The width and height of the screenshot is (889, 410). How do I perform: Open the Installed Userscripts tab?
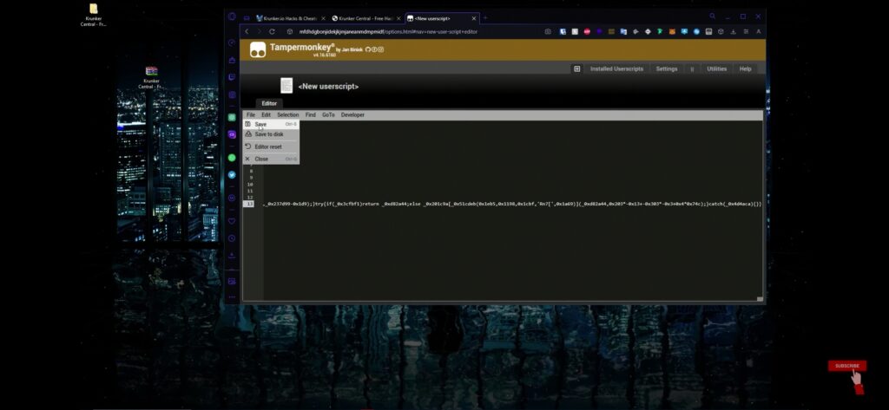[x=617, y=69]
